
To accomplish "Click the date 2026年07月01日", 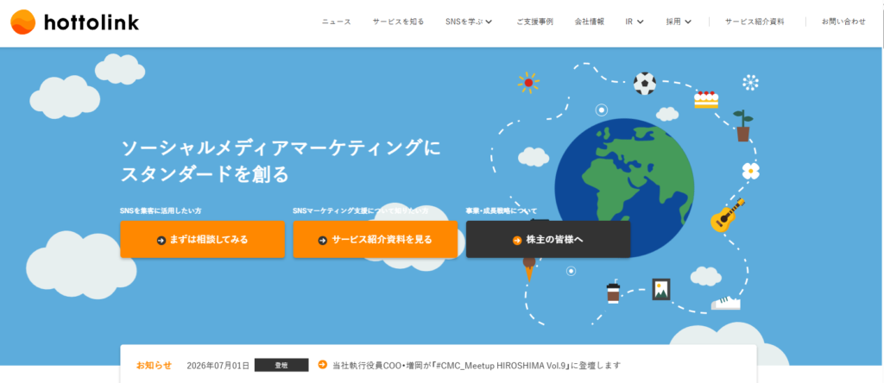I will pyautogui.click(x=218, y=365).
